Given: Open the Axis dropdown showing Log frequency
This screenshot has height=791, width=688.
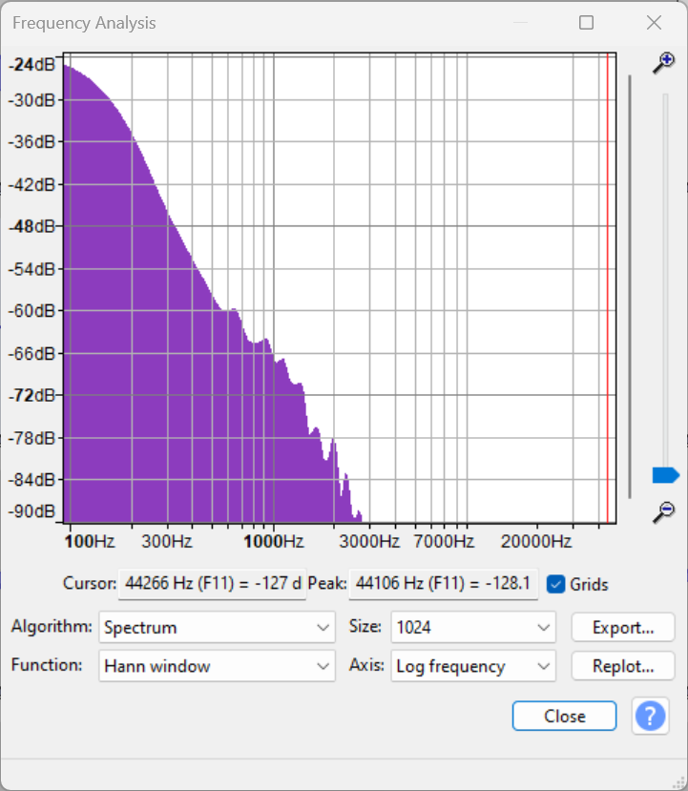Looking at the screenshot, I should click(473, 666).
